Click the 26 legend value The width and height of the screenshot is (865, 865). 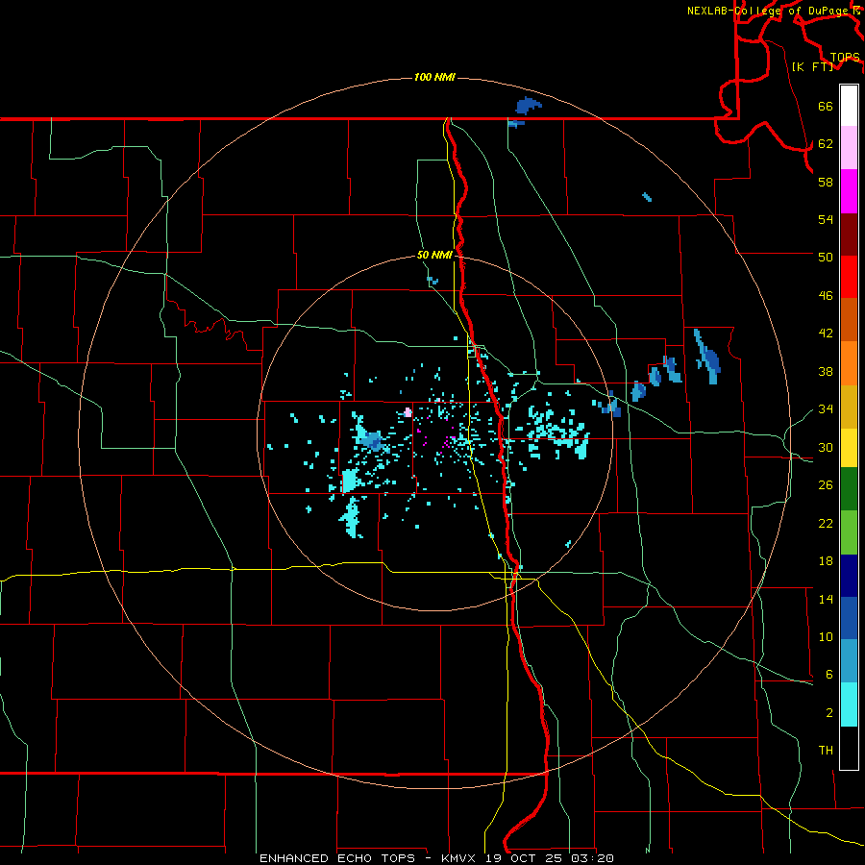click(826, 485)
